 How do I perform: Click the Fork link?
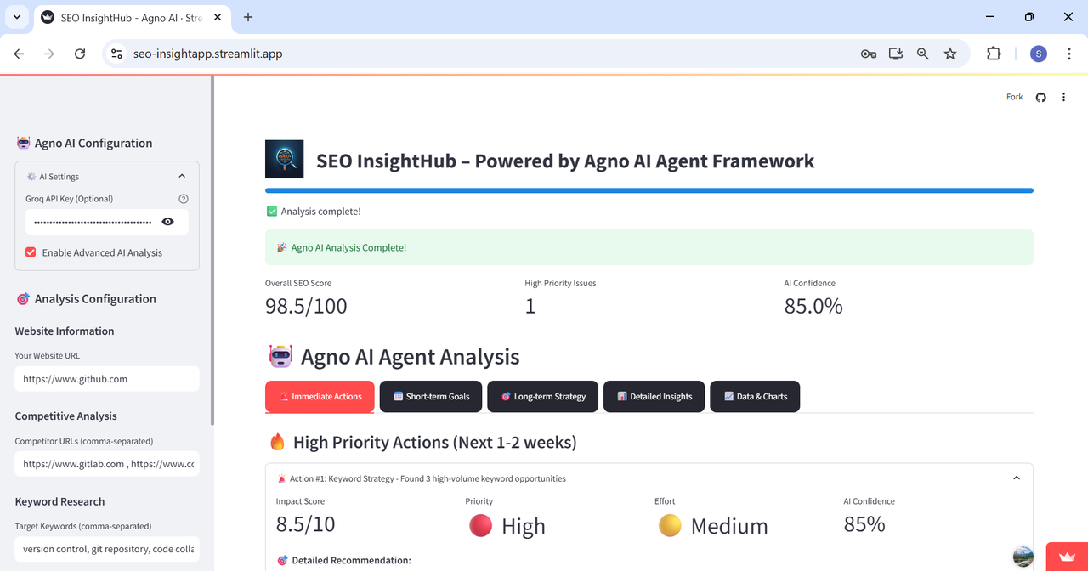tap(1015, 97)
